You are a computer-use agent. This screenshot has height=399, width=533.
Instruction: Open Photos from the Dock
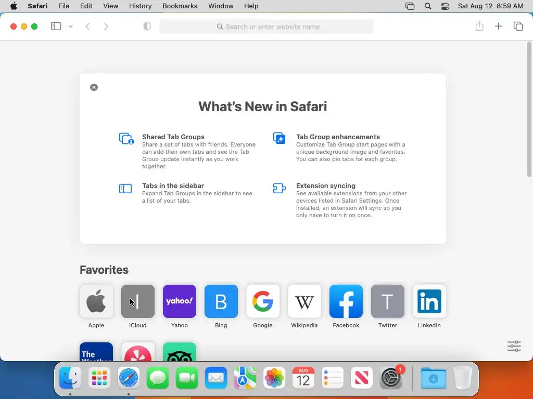(274, 378)
